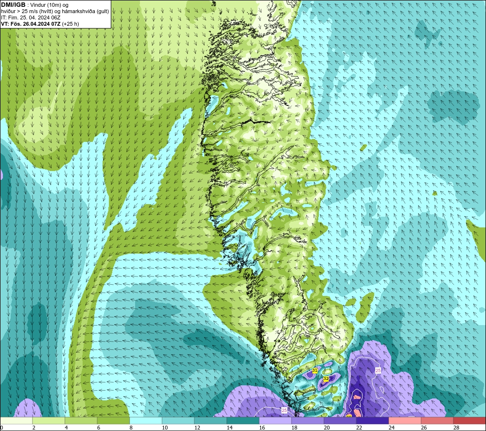The width and height of the screenshot is (486, 431).
Task: Click the scale number 24
Action: click(391, 428)
